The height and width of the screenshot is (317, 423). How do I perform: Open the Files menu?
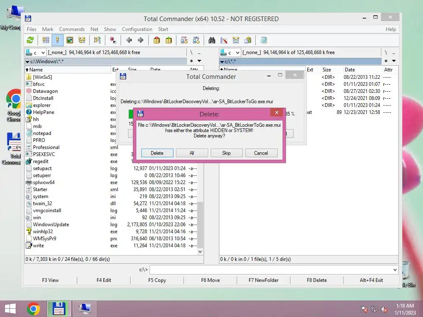(31, 29)
